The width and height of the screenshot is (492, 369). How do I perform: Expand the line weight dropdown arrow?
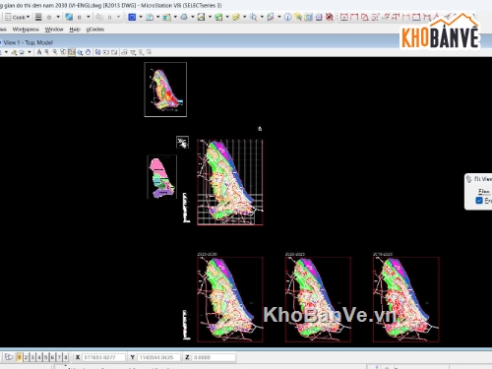[58, 17]
